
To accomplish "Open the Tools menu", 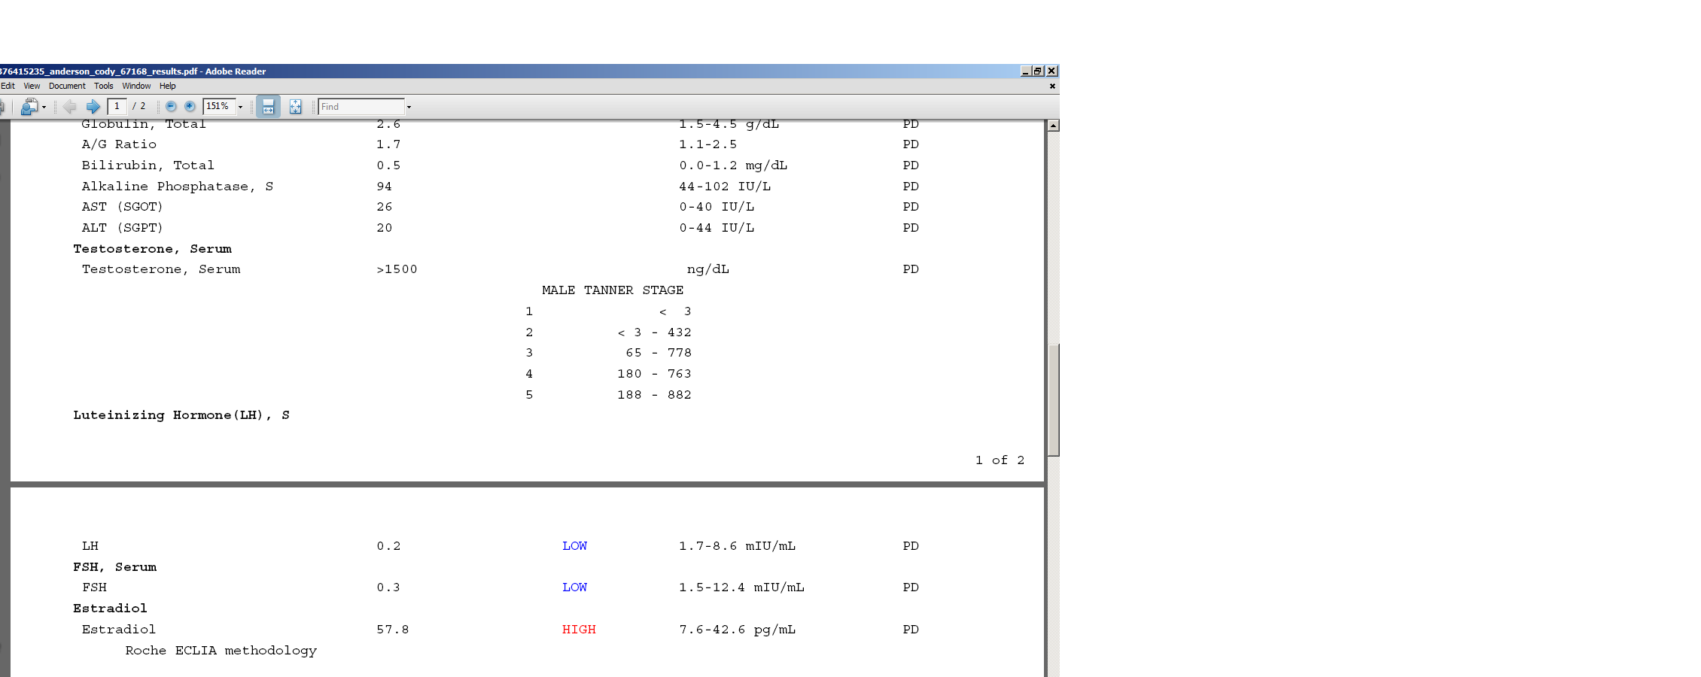I will [x=104, y=86].
